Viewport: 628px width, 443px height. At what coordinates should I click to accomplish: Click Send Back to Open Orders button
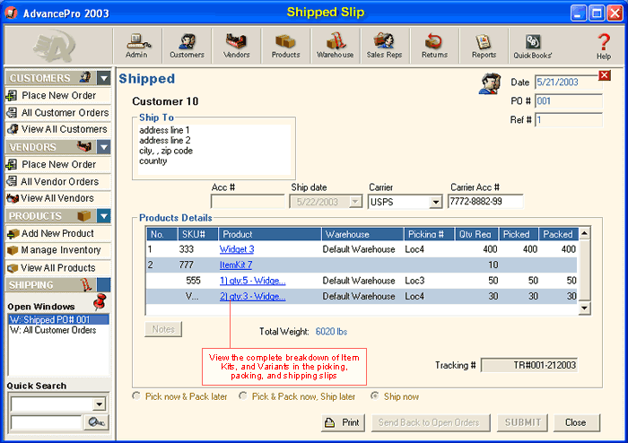(x=431, y=422)
